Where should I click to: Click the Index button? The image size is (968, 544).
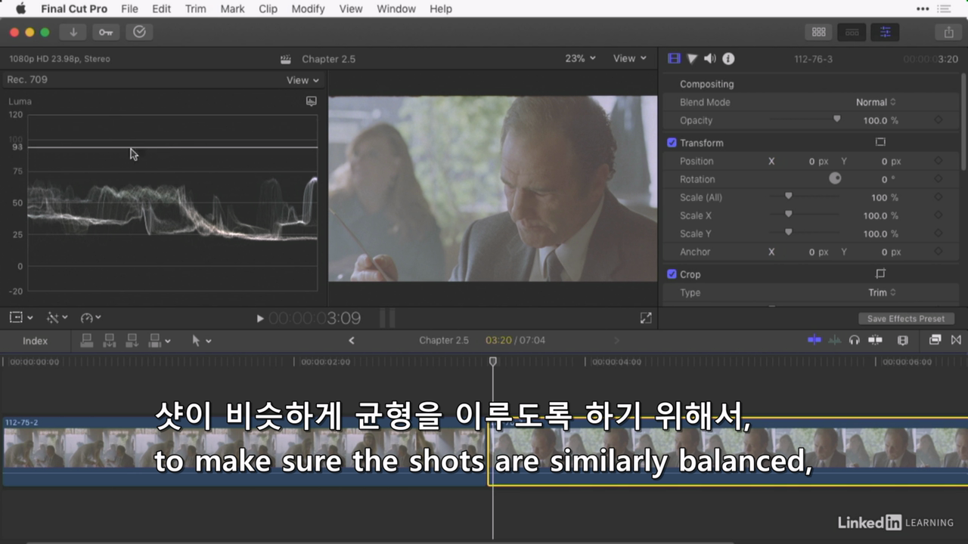click(x=35, y=341)
